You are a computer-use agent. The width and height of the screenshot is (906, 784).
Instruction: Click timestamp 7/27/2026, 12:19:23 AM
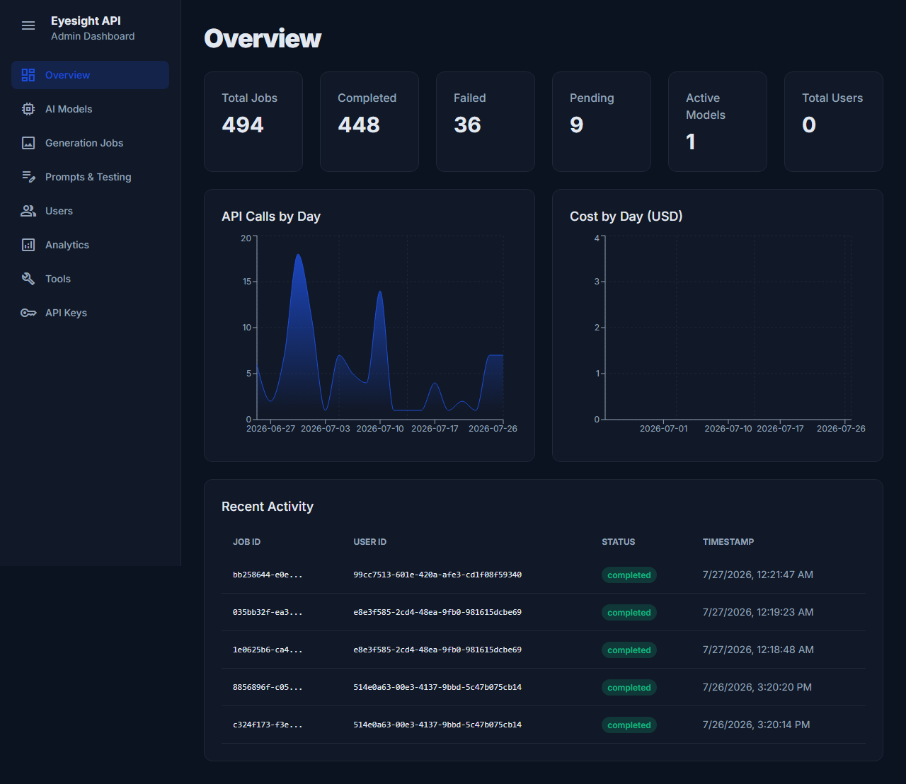coord(758,612)
